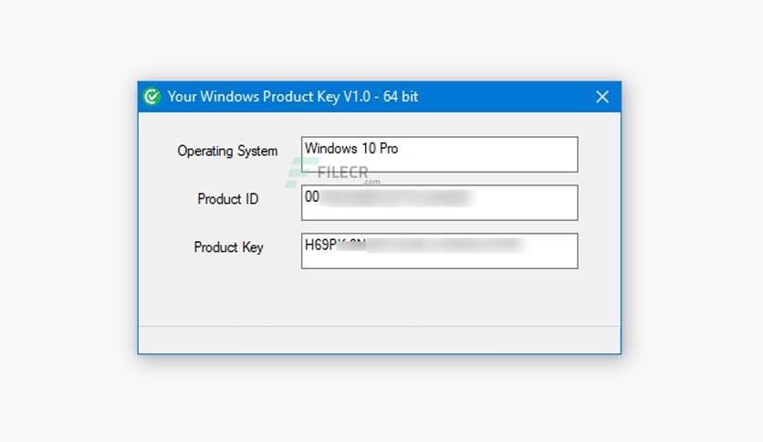Image resolution: width=763 pixels, height=442 pixels.
Task: Click the '00' digits in Product ID
Action: coord(312,196)
